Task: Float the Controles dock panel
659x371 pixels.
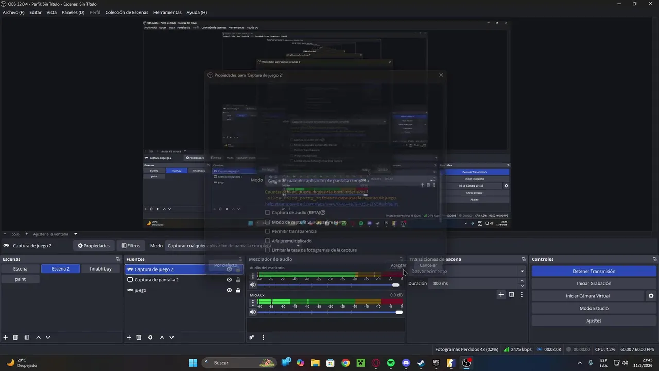Action: 654,259
